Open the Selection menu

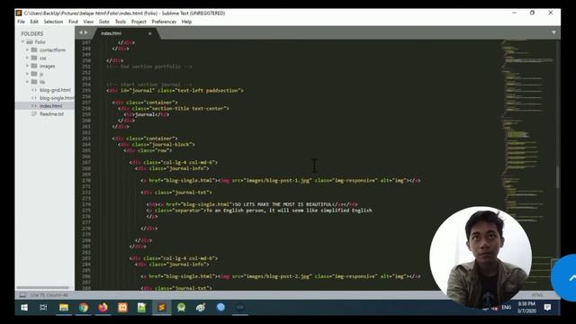click(53, 22)
